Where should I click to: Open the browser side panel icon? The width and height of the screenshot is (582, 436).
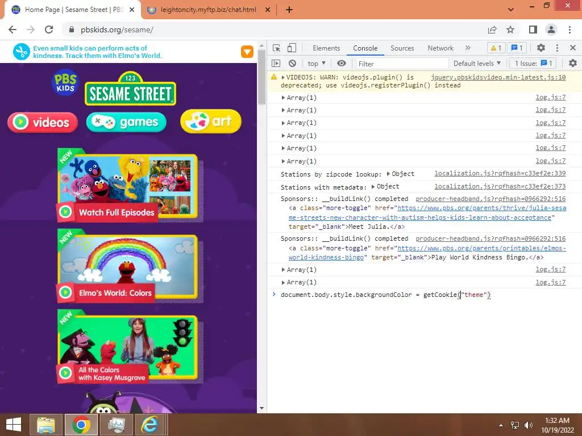(x=533, y=30)
